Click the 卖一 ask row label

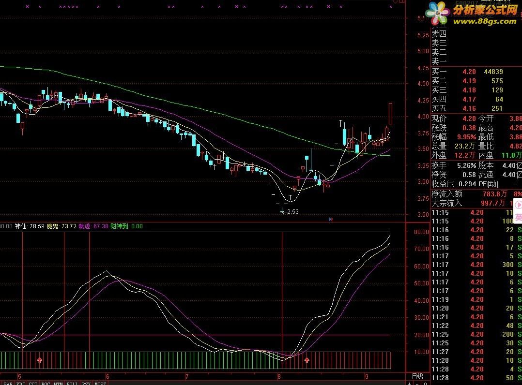tap(439, 61)
